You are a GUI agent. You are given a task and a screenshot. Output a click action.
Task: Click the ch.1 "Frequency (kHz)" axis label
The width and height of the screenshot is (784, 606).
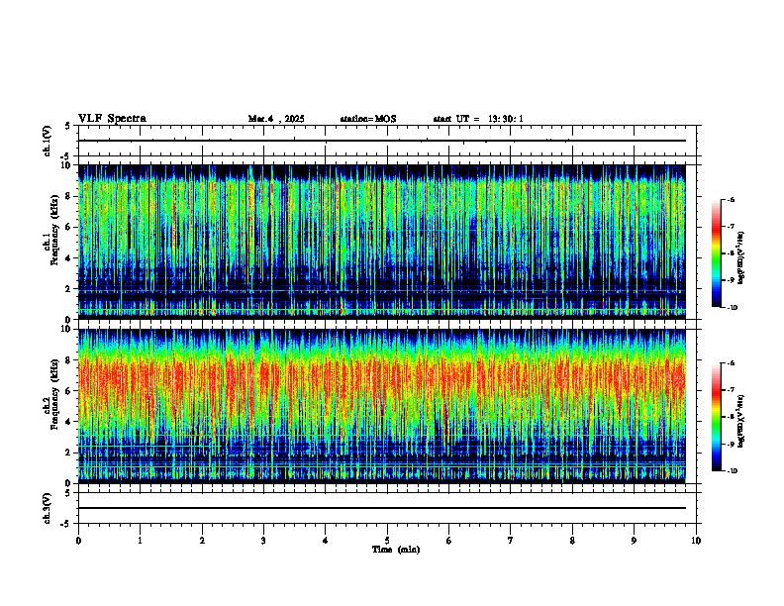[x=53, y=230]
